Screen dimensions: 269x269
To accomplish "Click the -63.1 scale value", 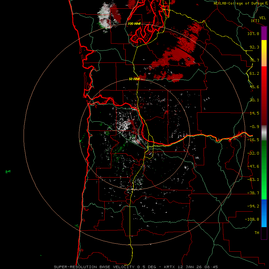I will click(x=253, y=180).
